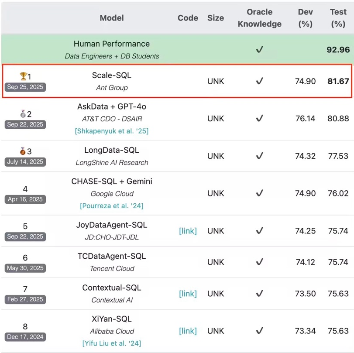Screen dimensions: 354x353
Task: Click the Model column header
Action: click(x=112, y=18)
